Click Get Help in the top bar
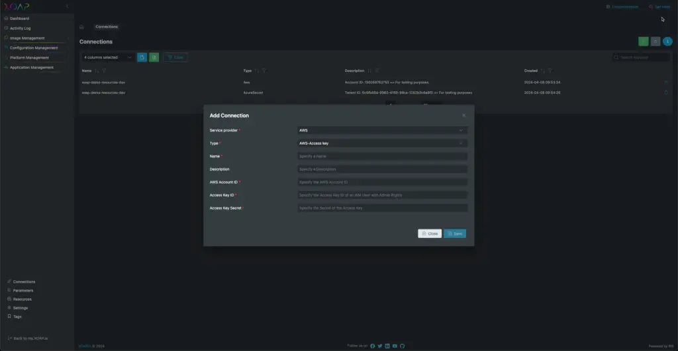Image resolution: width=678 pixels, height=351 pixels. click(659, 7)
